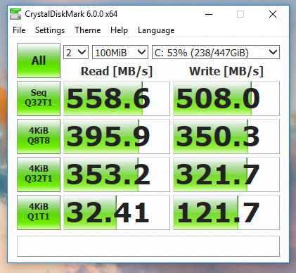Image resolution: width=296 pixels, height=273 pixels.
Task: Open the Theme menu
Action: click(88, 30)
